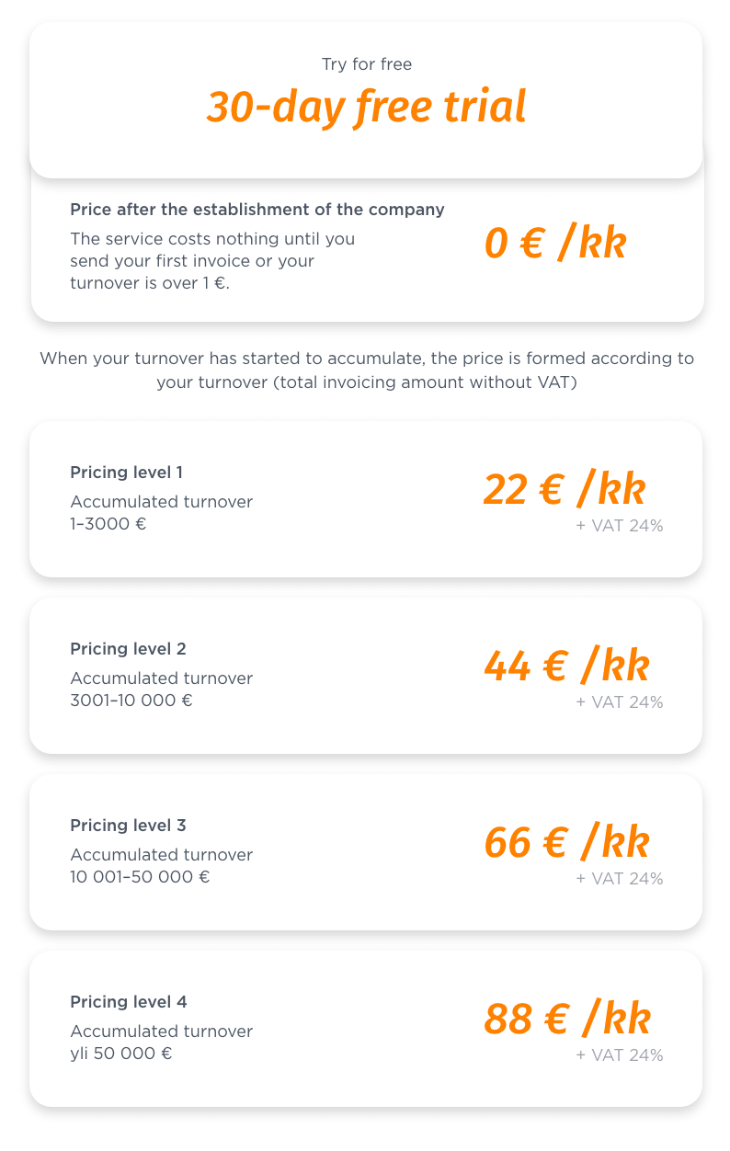
Task: Select the Pricing level 4 title
Action: coord(129,1002)
